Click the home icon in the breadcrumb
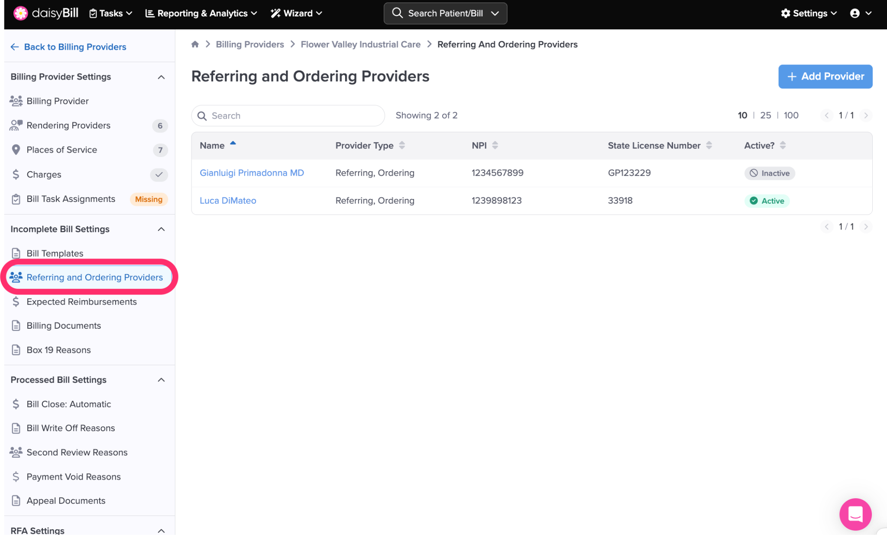The image size is (887, 535). [195, 44]
